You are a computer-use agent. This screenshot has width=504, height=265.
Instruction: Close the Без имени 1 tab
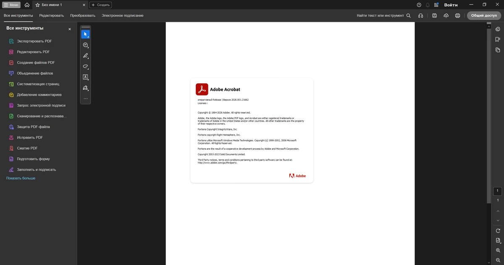coord(84,5)
